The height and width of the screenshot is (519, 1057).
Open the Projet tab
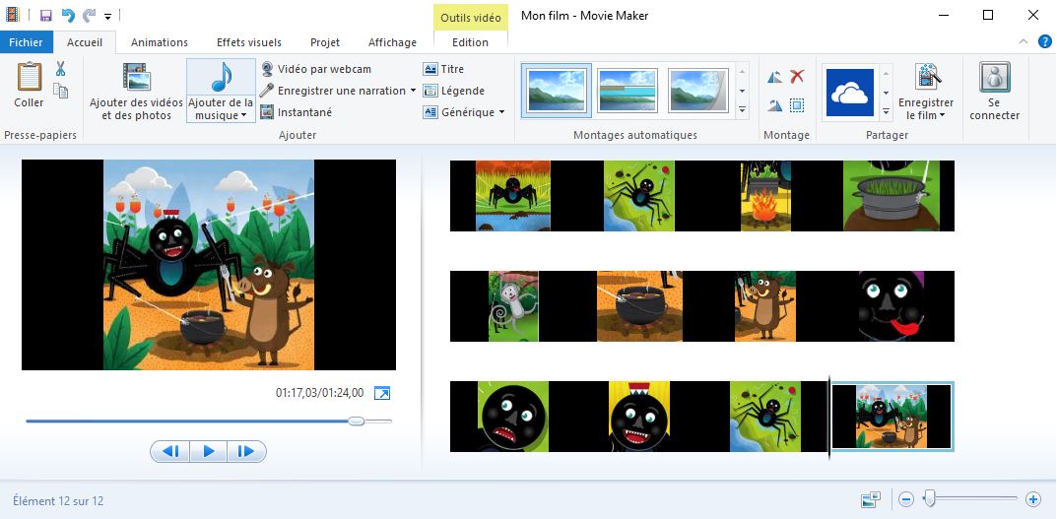coord(325,41)
